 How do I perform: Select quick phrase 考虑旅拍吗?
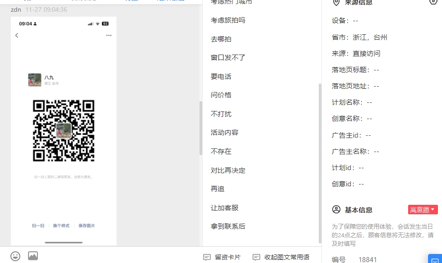pyautogui.click(x=228, y=20)
